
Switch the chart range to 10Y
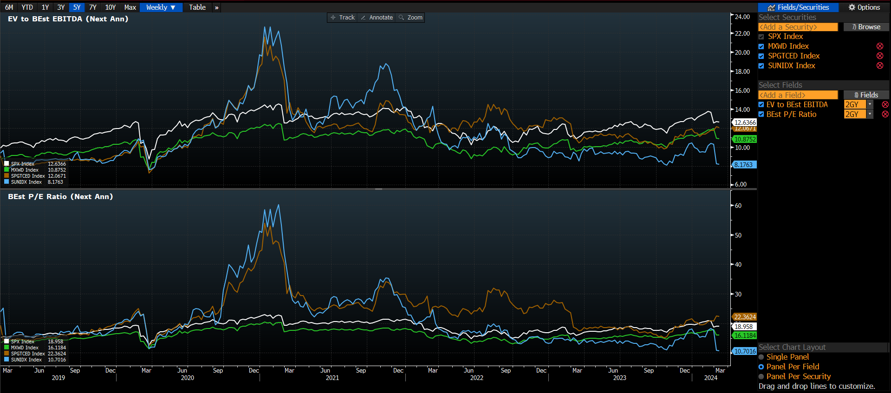coord(110,7)
